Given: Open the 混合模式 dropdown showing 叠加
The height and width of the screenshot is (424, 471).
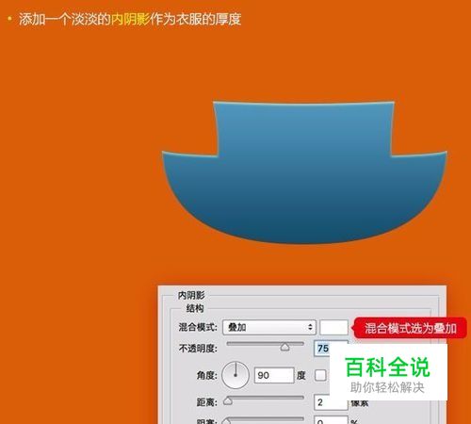Looking at the screenshot, I should tap(269, 327).
